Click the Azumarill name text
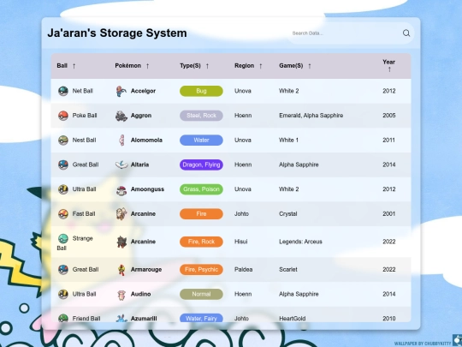This screenshot has height=347, width=462. [144, 319]
